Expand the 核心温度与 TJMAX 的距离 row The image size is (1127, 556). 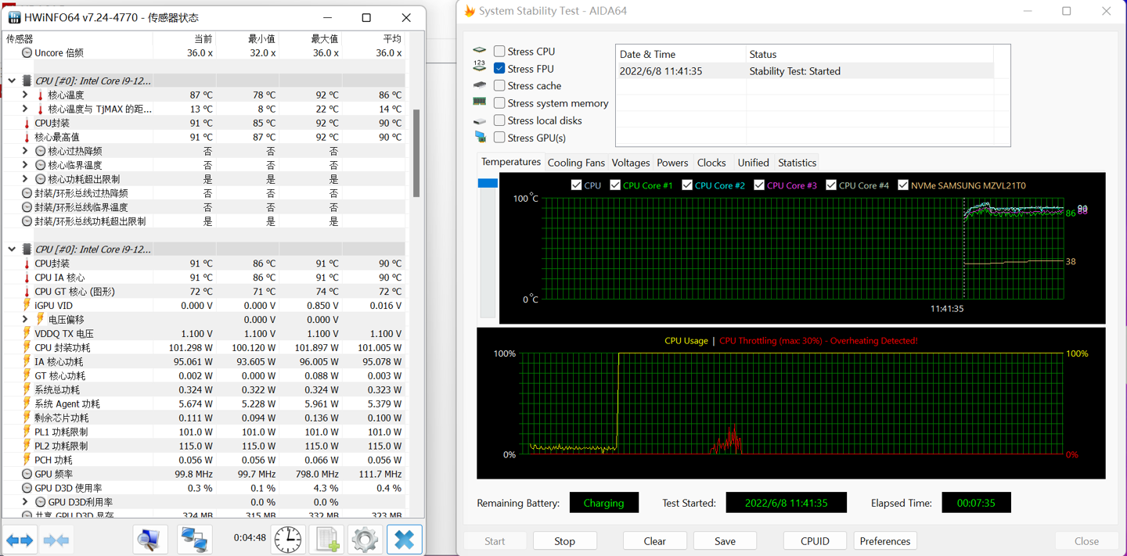click(x=25, y=109)
